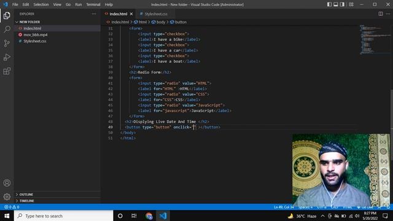Collapse the NEW FOLDER section
The height and width of the screenshot is (221, 393).
(x=58, y=22)
